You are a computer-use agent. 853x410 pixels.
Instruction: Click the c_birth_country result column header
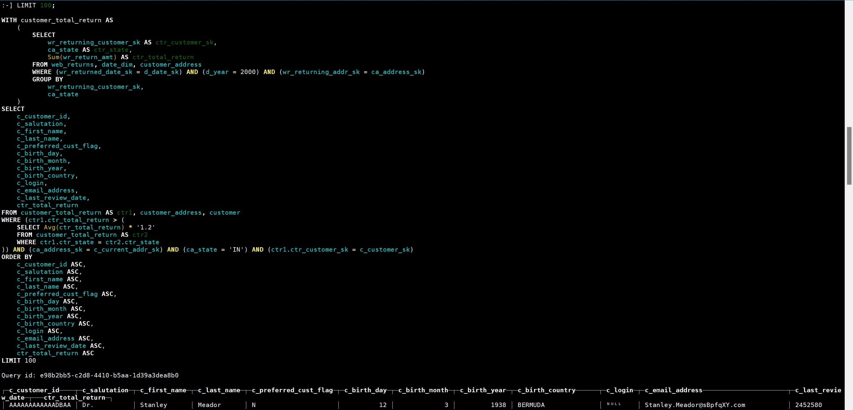546,390
